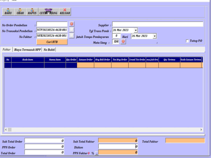The height and width of the screenshot is (158, 211).
Task: Click the ellipsis button beside PPN Faktur
Action: click(97, 154)
